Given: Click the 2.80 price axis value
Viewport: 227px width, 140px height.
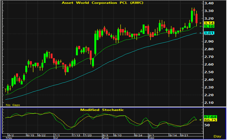Looking at the screenshot, I should tap(209, 49).
